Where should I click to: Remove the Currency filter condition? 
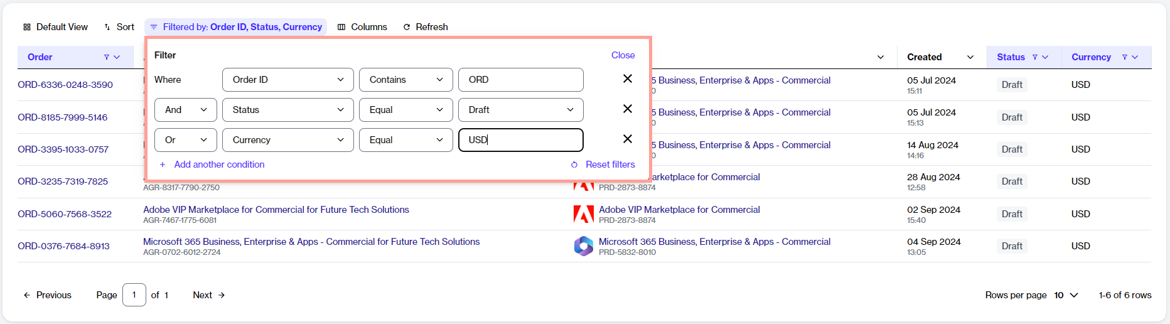(x=627, y=139)
